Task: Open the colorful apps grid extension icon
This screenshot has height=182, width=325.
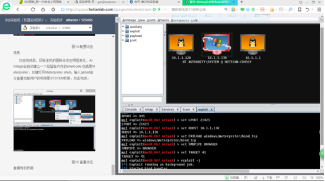Action: coord(233,9)
